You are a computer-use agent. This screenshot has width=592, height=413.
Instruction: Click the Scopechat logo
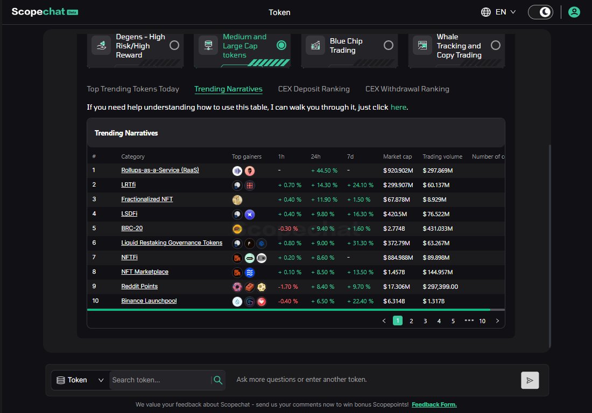(45, 12)
